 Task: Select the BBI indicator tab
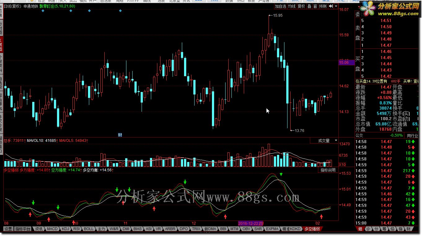pyautogui.click(x=223, y=229)
